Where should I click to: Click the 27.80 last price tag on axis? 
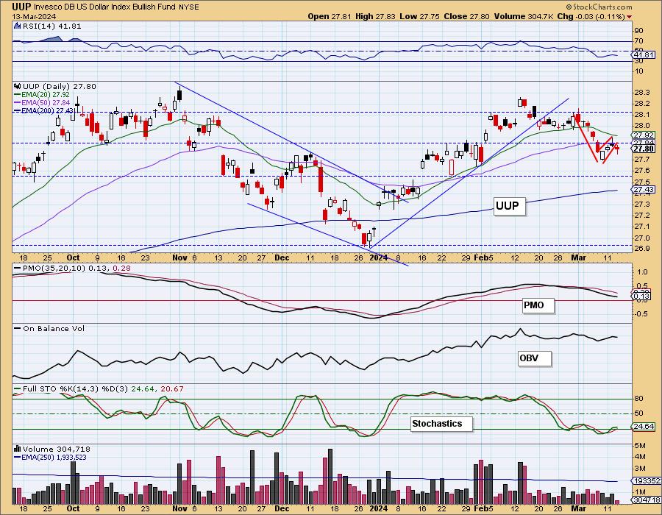(644, 149)
